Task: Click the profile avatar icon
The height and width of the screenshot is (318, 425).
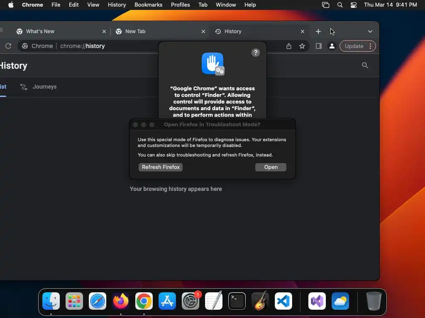Action: click(x=332, y=46)
